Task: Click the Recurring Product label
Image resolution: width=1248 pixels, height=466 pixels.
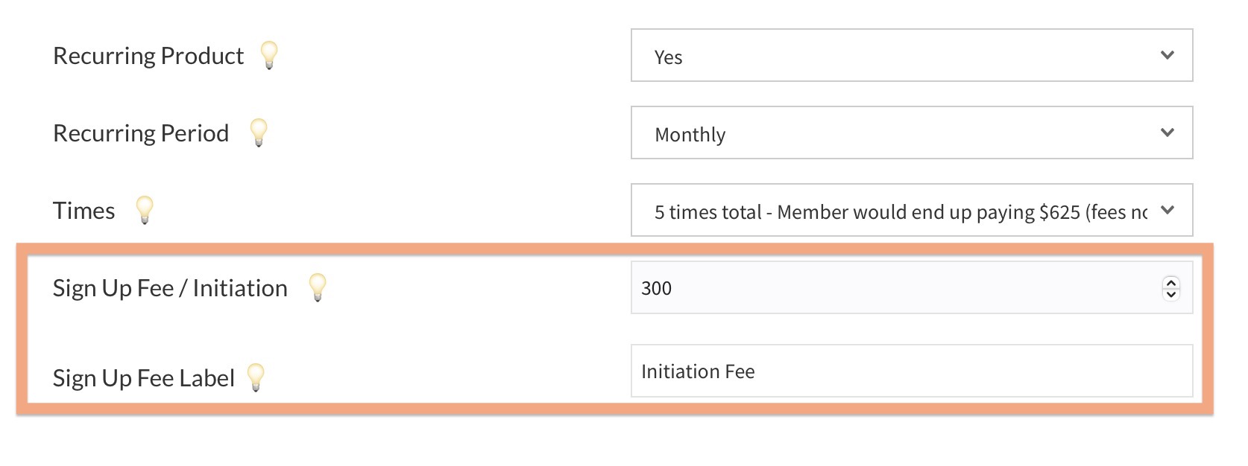Action: [148, 56]
